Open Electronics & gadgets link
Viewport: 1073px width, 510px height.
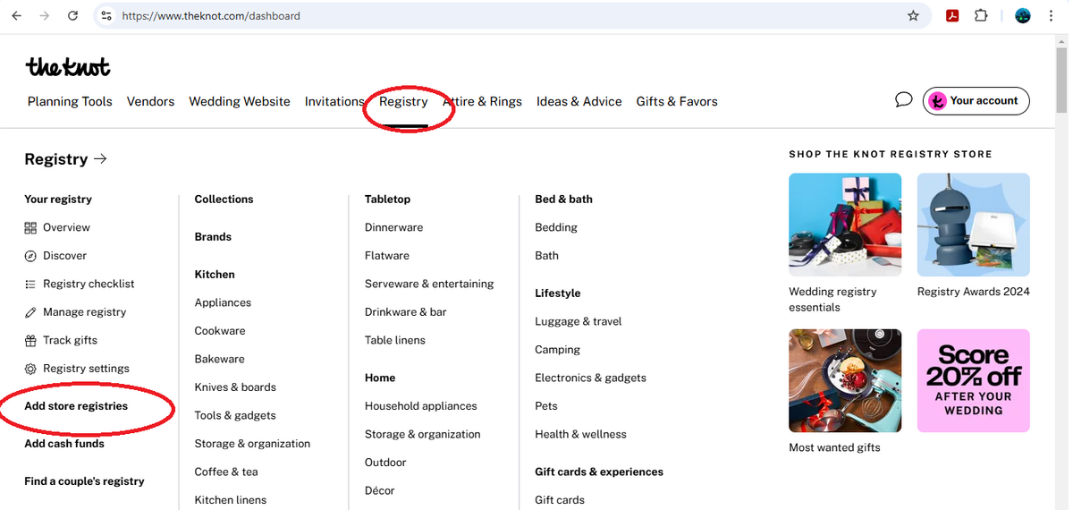pyautogui.click(x=590, y=378)
